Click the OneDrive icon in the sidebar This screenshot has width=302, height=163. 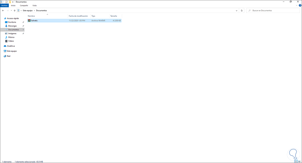pyautogui.click(x=5, y=46)
